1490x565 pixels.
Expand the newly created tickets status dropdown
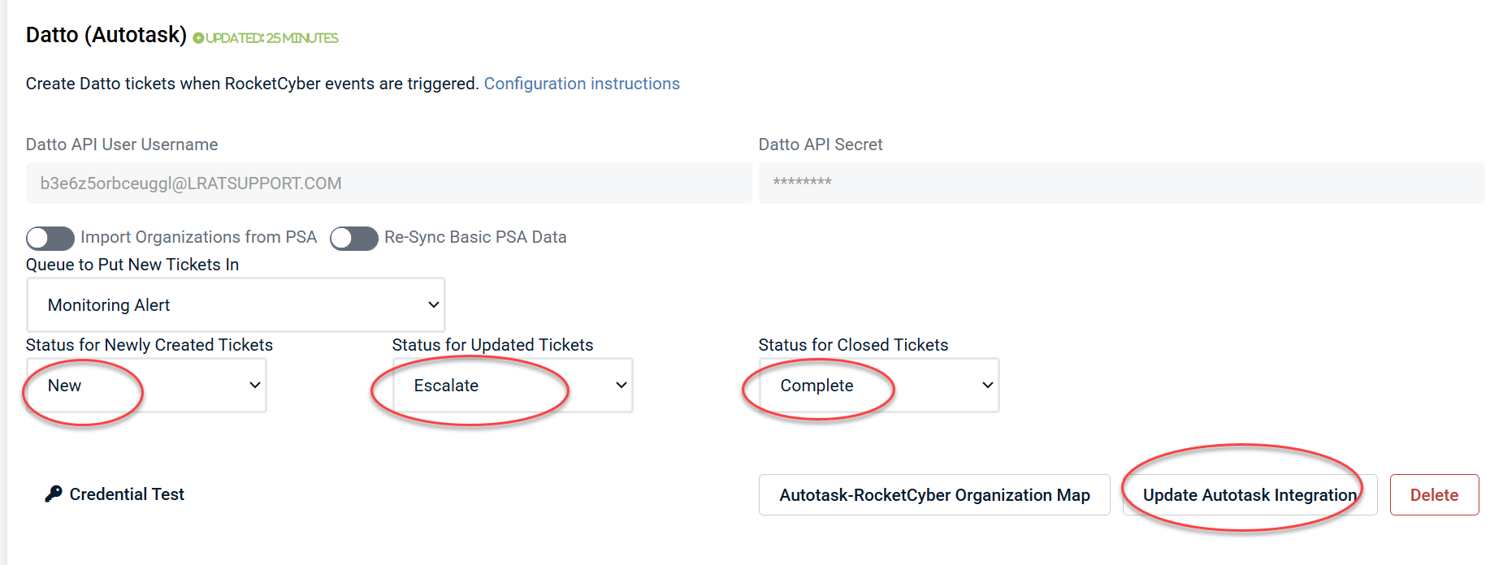[146, 386]
